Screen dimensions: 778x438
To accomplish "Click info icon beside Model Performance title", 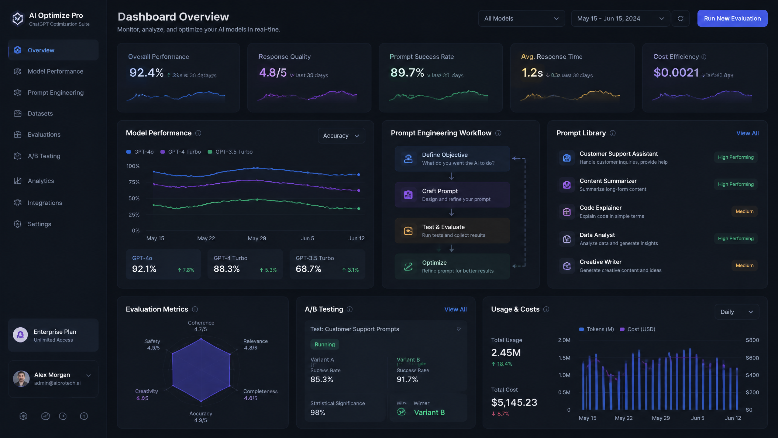I will [x=198, y=133].
